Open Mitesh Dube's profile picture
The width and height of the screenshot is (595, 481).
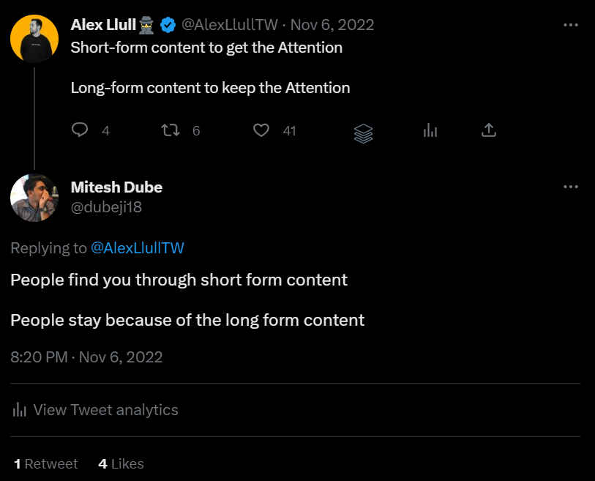(x=34, y=198)
